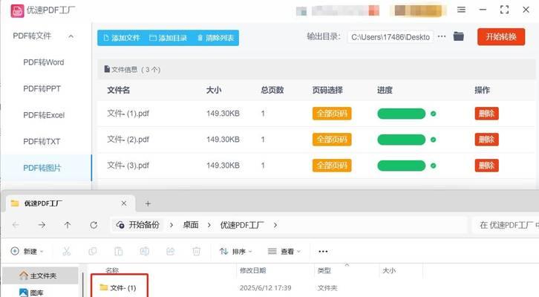Click file name 文件- (1).pdf
Image resolution: width=539 pixels, height=297 pixels.
128,114
